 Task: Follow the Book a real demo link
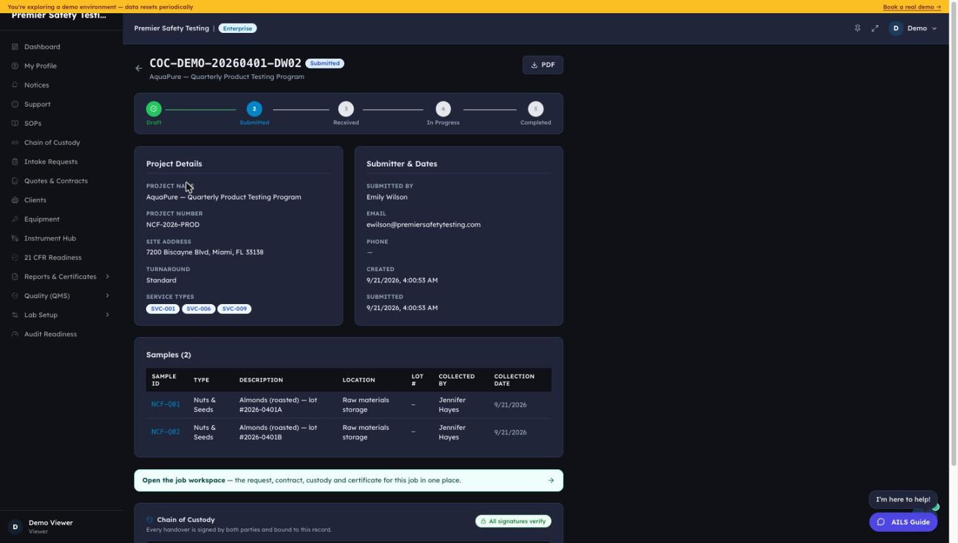tap(912, 7)
